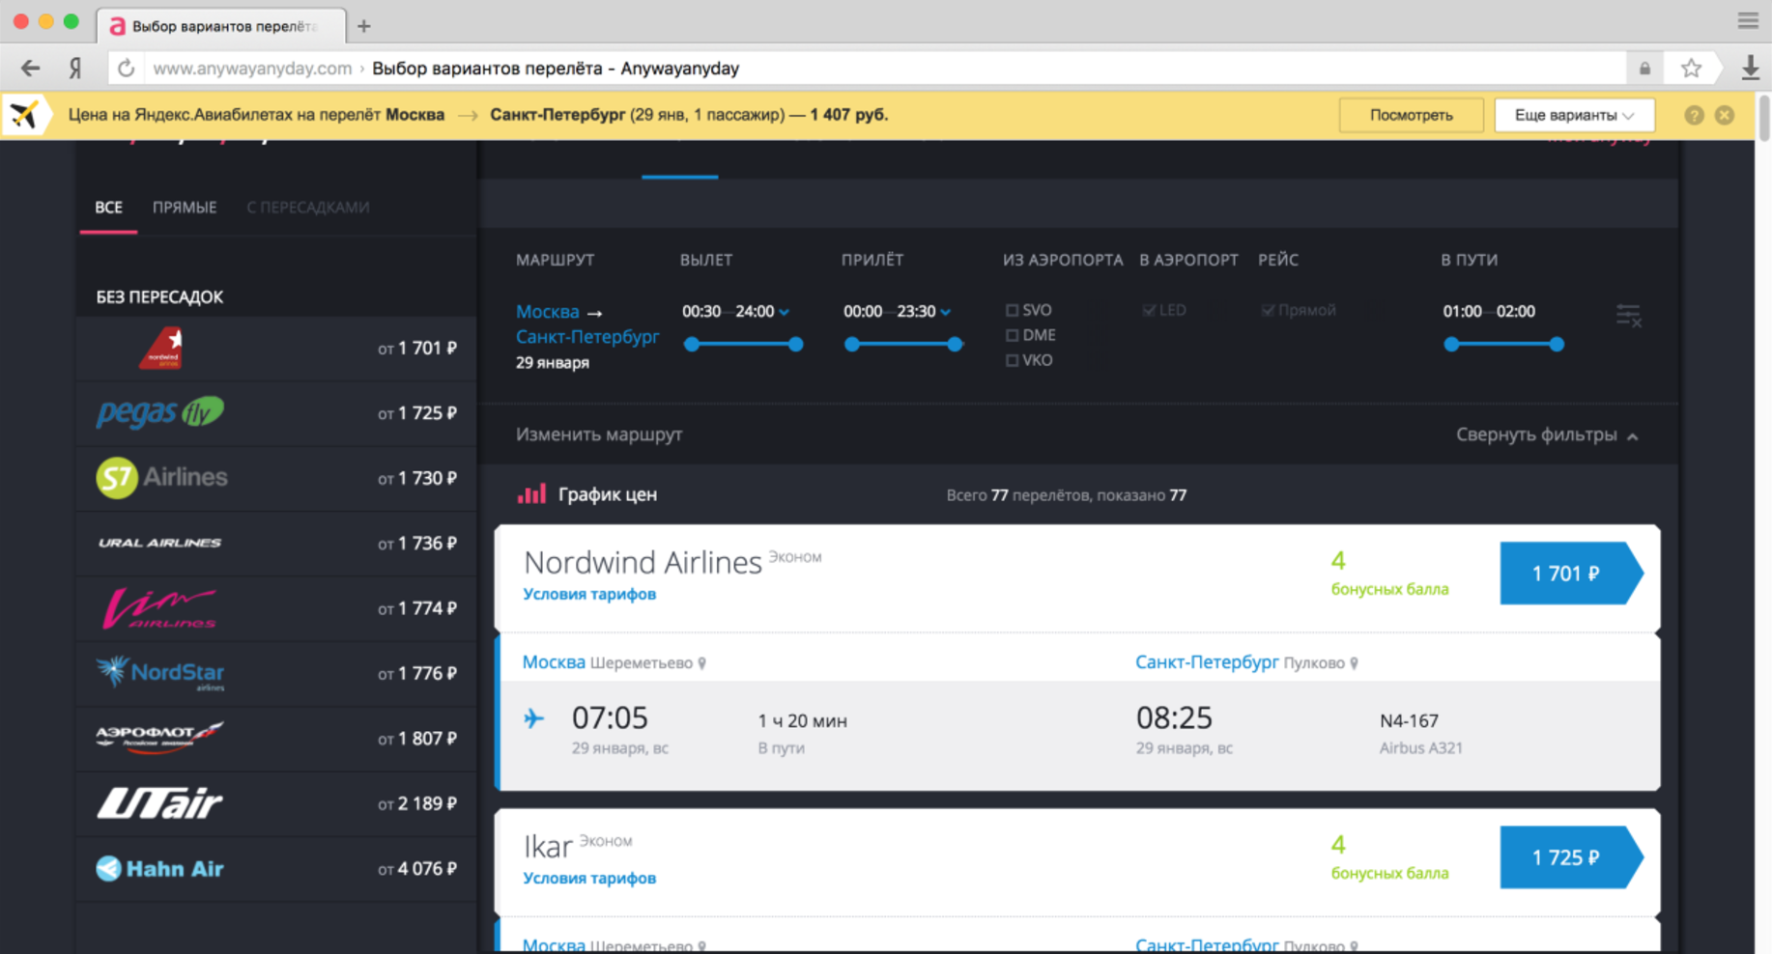Bookmark the page with star icon
1772x954 pixels.
pyautogui.click(x=1691, y=69)
